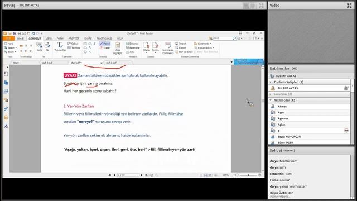This screenshot has height=201, width=357.
Task: Send PDF via Email
Action: tap(184, 52)
